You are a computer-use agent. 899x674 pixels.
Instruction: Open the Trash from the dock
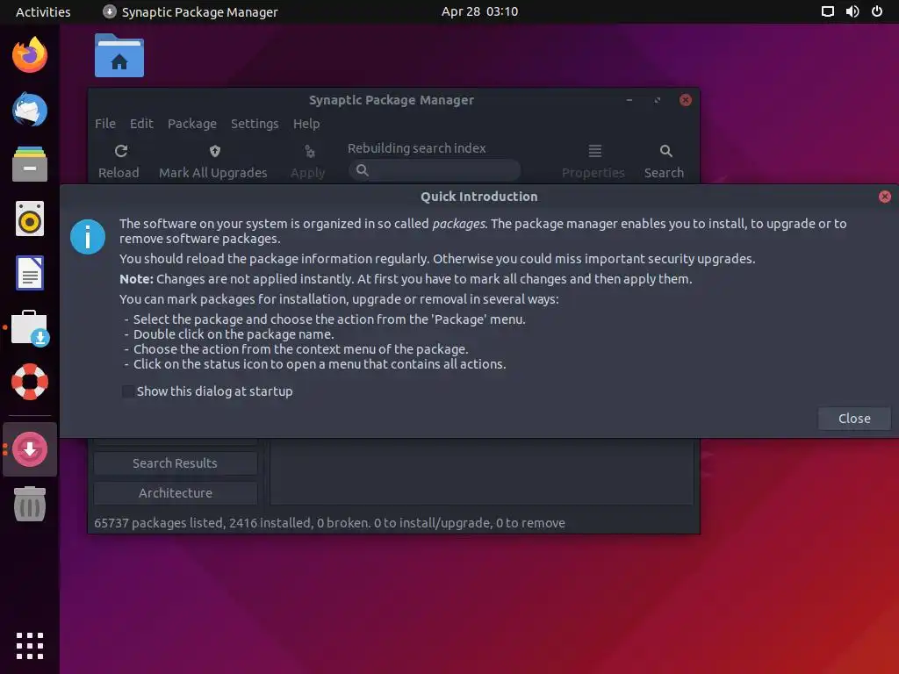coord(30,504)
